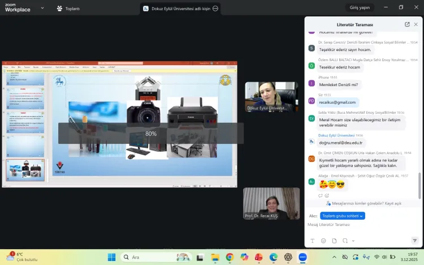Open Google Chrome from the taskbar
Image resolution: width=424 pixels, height=265 pixels.
pyautogui.click(x=230, y=257)
